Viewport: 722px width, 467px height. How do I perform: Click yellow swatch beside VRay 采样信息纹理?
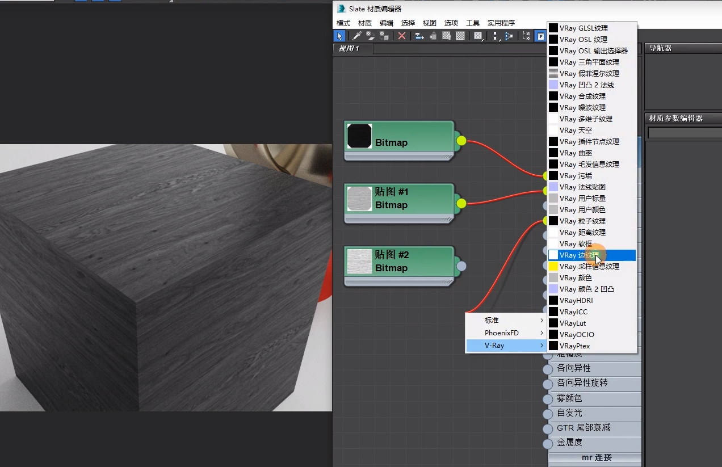(553, 267)
